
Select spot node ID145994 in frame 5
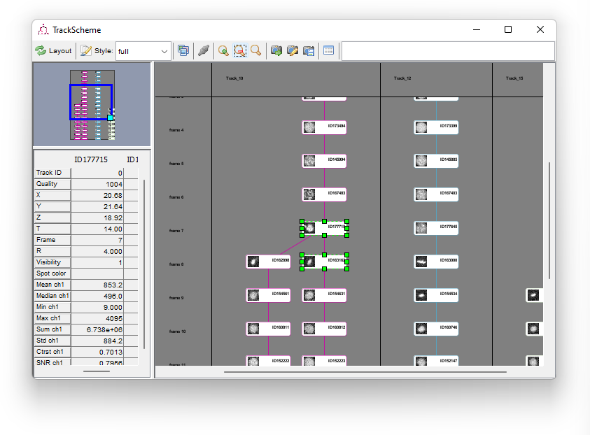coord(324,161)
